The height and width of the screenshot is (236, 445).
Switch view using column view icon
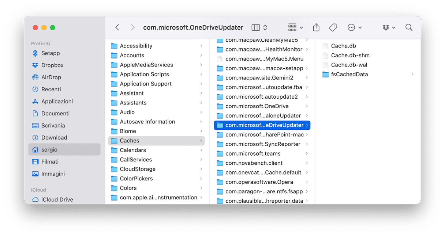256,27
